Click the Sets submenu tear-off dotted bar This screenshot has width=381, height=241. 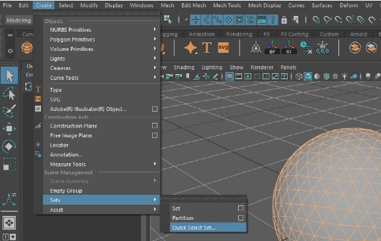point(204,199)
